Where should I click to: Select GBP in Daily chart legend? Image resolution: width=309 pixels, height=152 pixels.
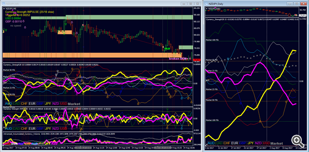point(243,143)
